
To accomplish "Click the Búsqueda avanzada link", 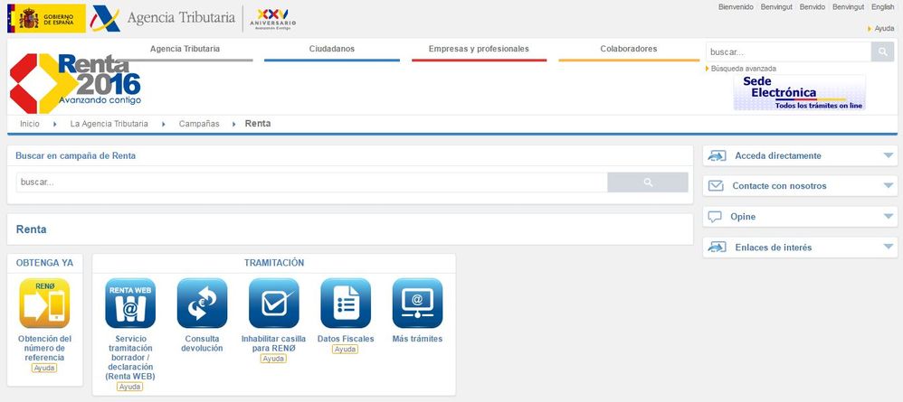I will 743,69.
